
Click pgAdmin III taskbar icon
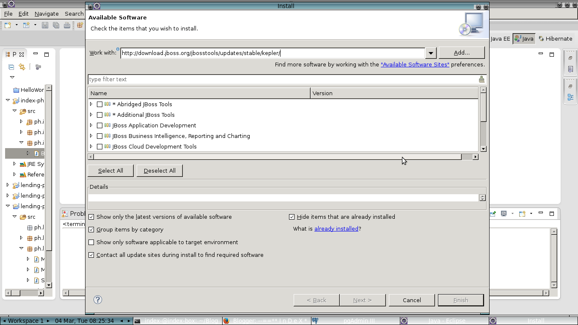pos(315,321)
